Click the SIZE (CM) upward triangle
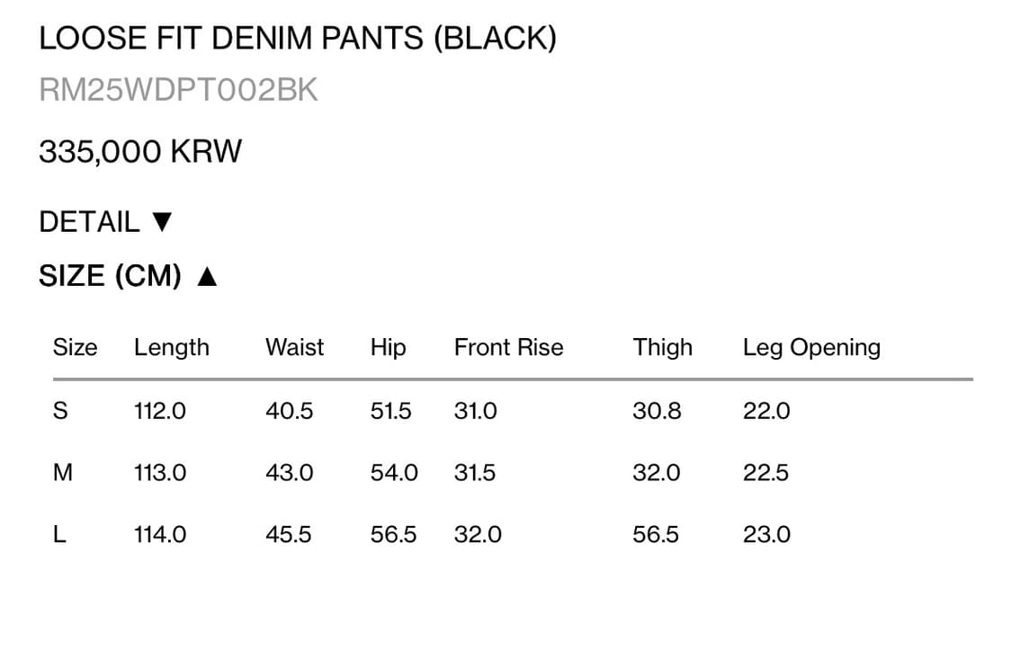The width and height of the screenshot is (1012, 660). (x=208, y=276)
